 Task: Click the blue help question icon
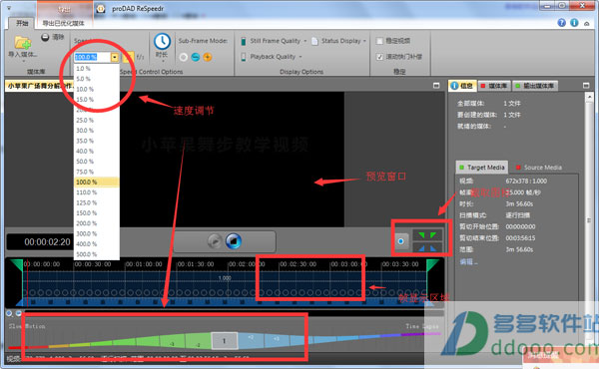click(561, 23)
